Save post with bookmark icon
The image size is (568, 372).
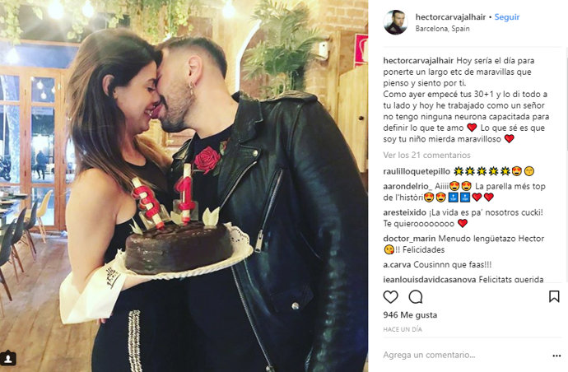[x=554, y=296]
